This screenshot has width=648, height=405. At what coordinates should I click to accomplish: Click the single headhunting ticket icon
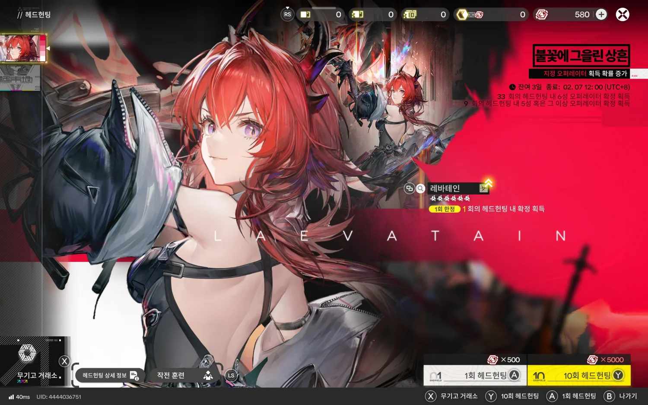[x=305, y=15]
